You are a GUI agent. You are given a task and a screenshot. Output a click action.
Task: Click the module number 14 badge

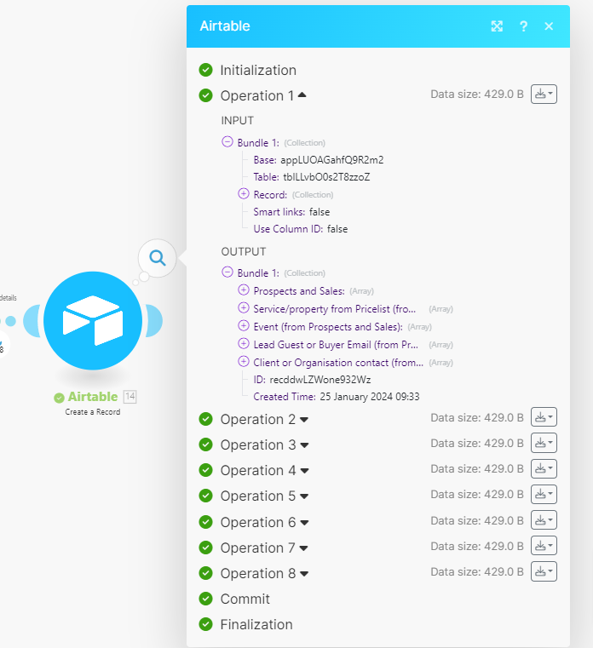130,397
